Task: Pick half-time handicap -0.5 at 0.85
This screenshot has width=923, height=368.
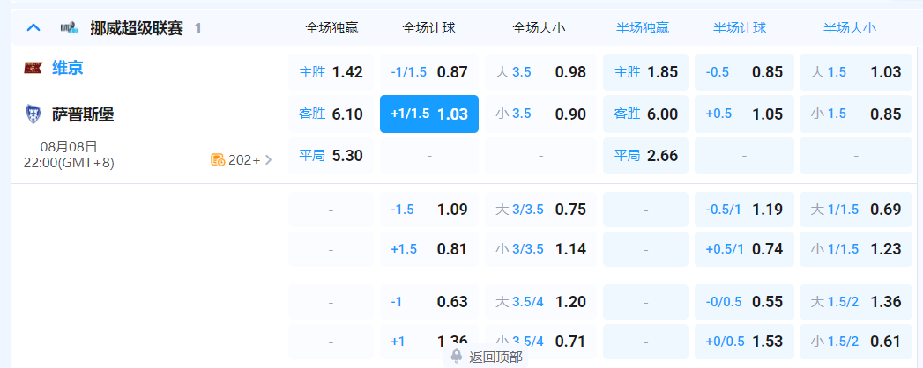Action: 744,72
